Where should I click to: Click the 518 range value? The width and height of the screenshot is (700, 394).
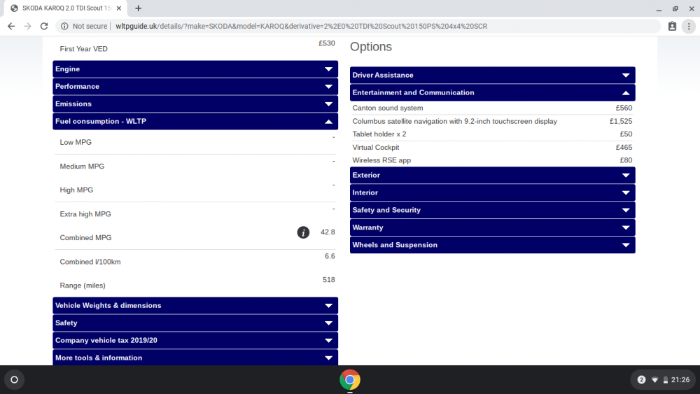tap(329, 280)
